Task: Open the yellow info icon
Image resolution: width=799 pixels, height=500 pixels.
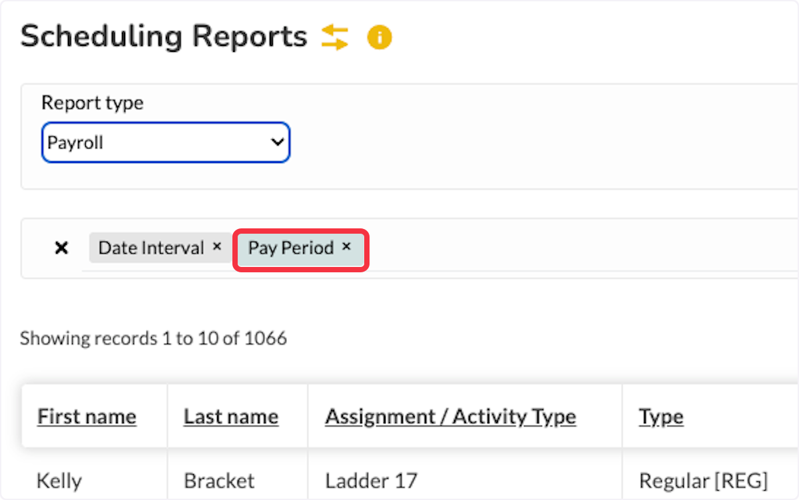Action: pyautogui.click(x=380, y=37)
